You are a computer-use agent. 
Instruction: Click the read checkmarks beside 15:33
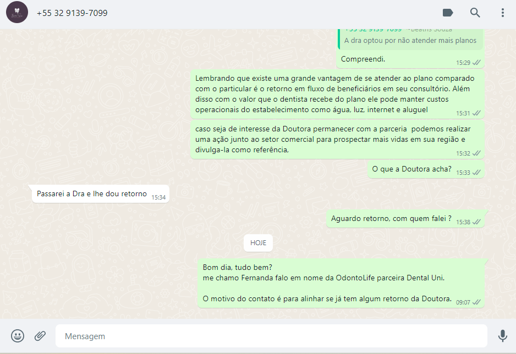point(476,173)
